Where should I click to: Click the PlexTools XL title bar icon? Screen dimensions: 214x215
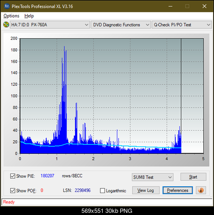pyautogui.click(x=6, y=6)
